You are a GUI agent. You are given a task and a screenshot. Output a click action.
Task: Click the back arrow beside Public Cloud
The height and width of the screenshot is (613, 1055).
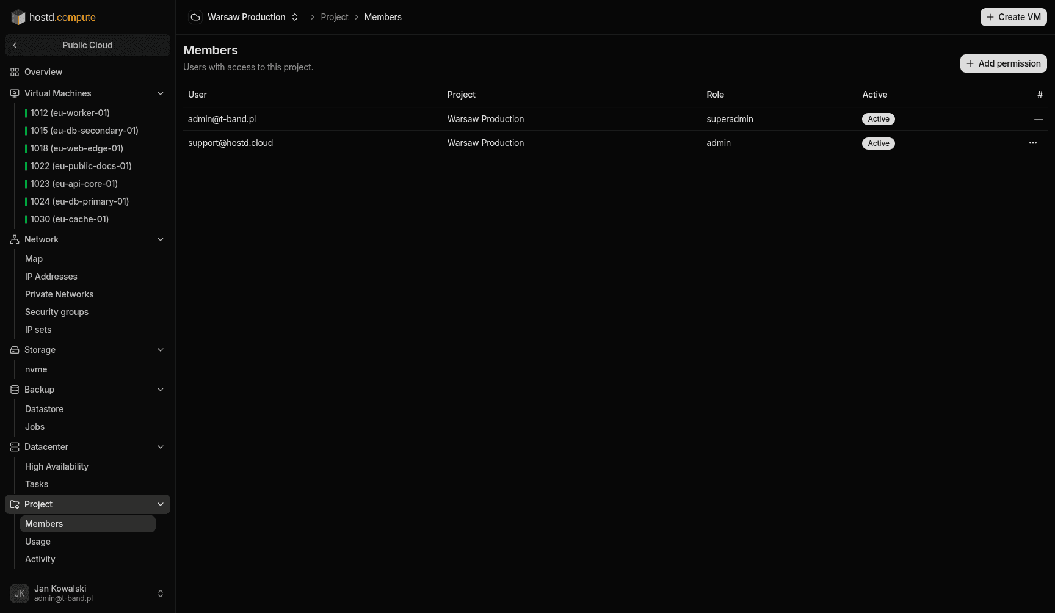pos(15,45)
